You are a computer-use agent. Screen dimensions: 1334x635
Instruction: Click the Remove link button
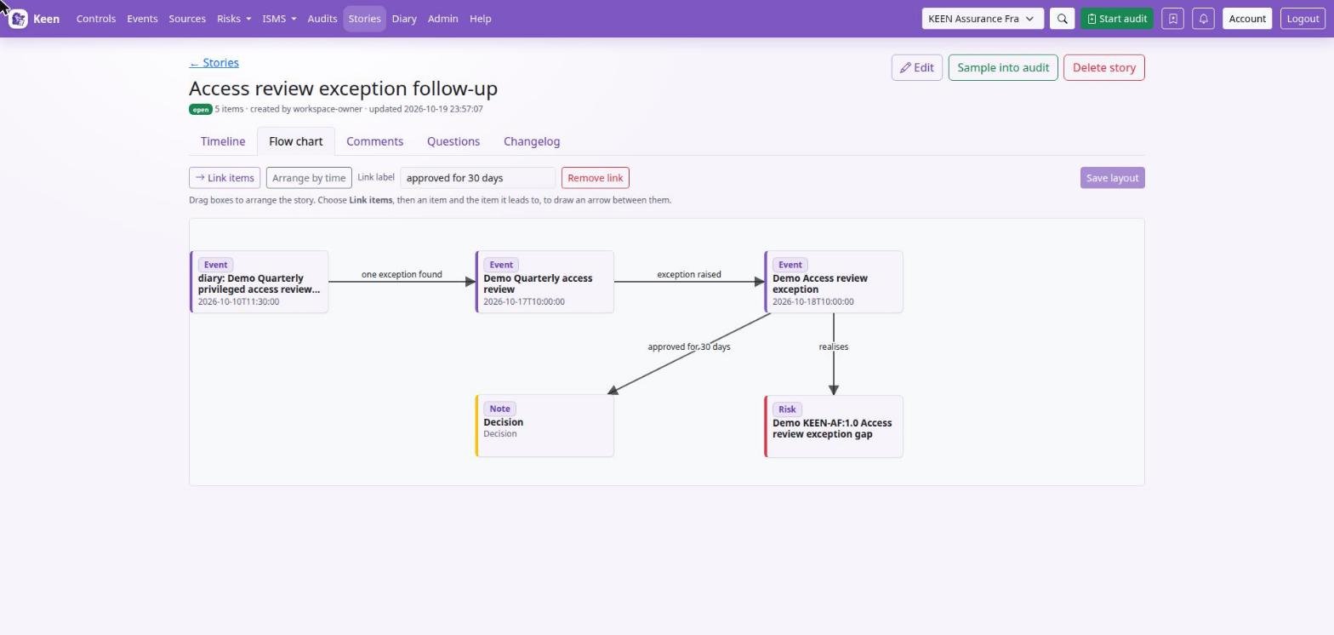595,178
